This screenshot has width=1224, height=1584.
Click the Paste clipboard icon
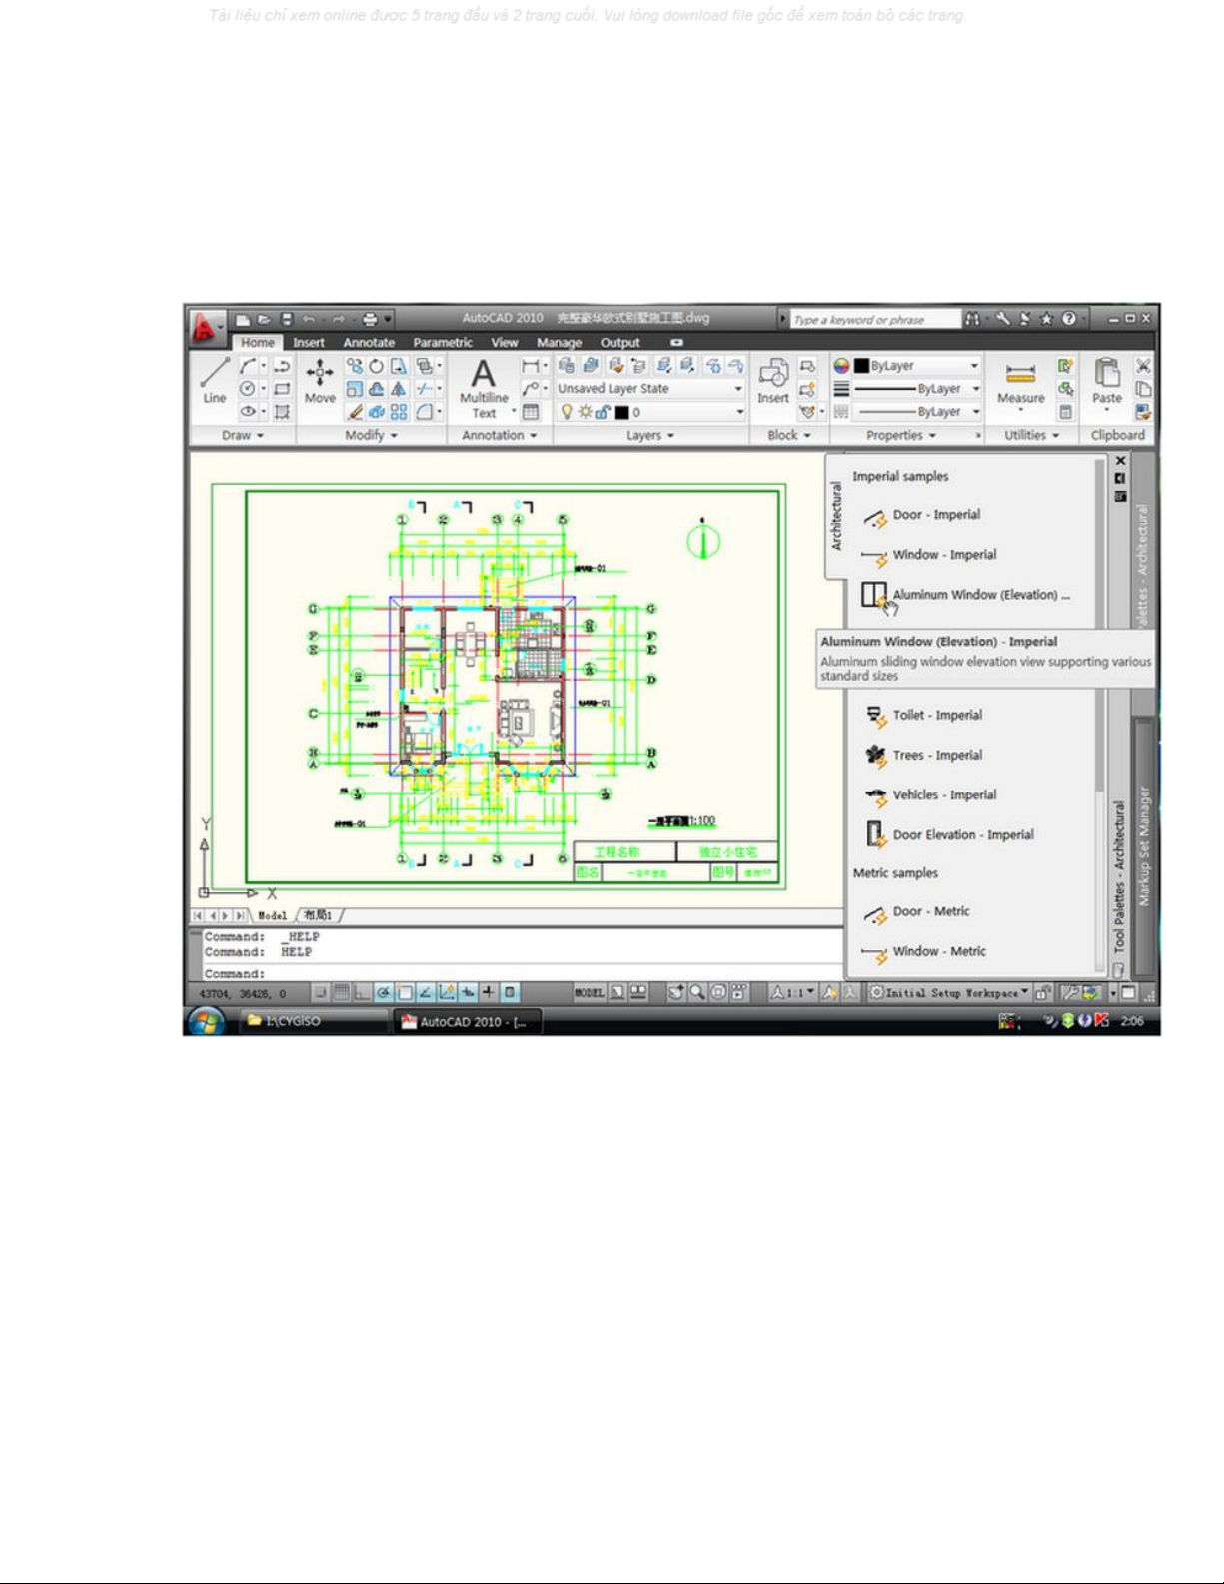click(x=1106, y=381)
